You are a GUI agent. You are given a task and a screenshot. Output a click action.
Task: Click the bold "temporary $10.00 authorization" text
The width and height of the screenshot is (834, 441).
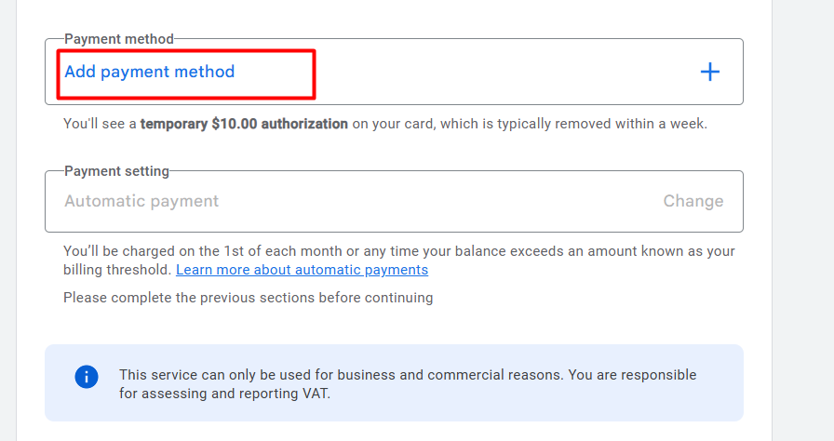coord(244,124)
